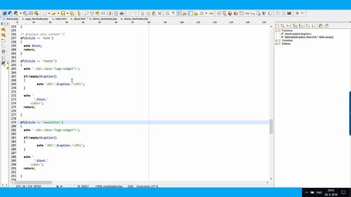Click the horizontal scrollbar thumb in editor
This screenshot has height=197, width=351.
click(x=33, y=182)
